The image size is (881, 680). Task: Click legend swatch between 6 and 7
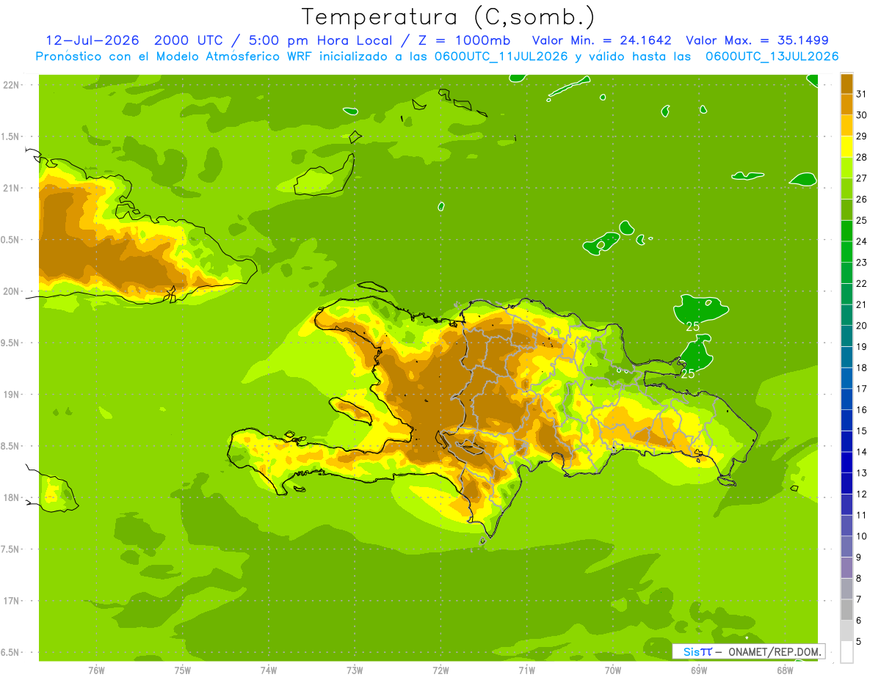846,610
